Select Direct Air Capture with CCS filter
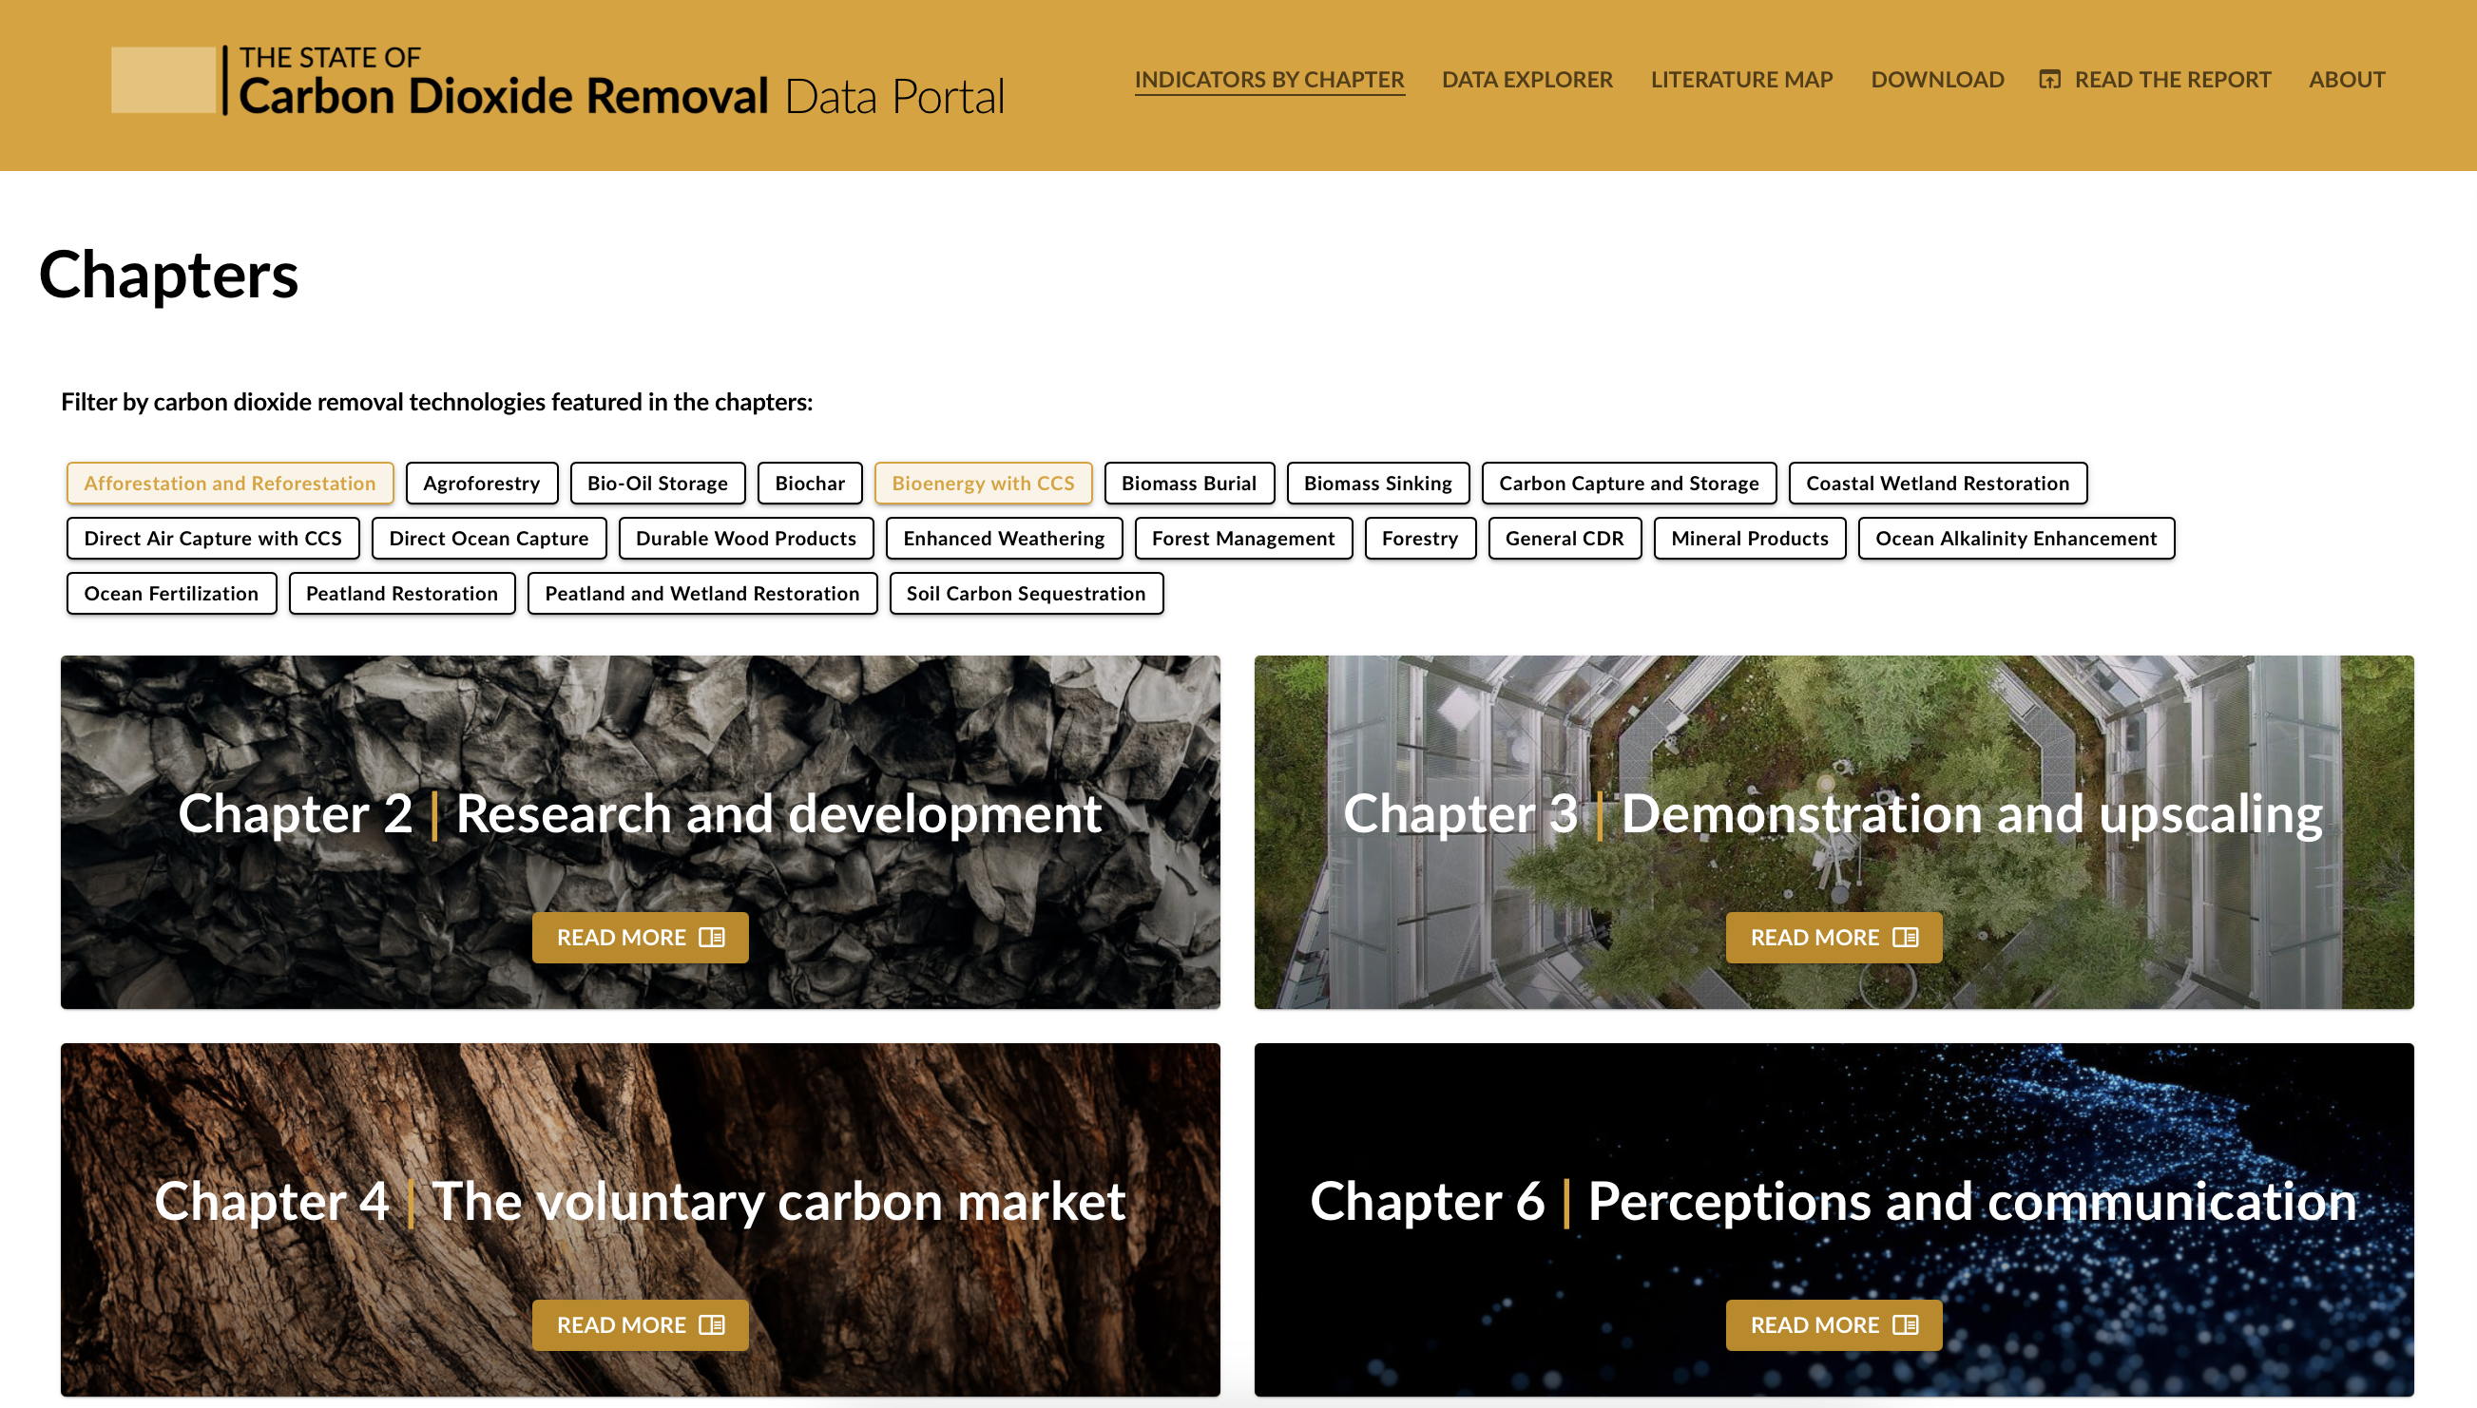This screenshot has height=1408, width=2477. 213,539
